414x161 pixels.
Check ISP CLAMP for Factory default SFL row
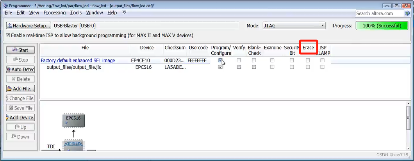[x=322, y=60]
